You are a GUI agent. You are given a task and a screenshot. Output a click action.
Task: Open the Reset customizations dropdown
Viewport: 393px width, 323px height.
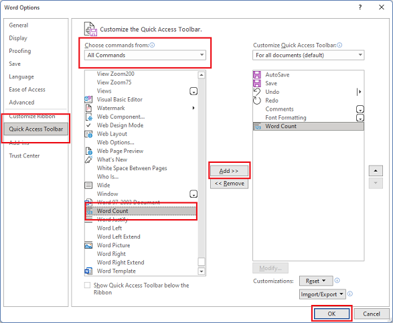click(316, 281)
